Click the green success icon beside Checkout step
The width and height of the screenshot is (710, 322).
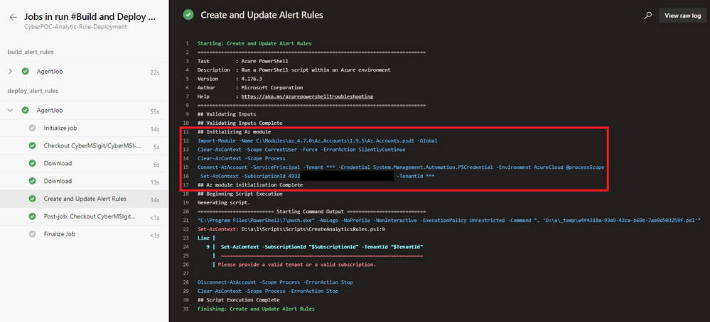(32, 146)
